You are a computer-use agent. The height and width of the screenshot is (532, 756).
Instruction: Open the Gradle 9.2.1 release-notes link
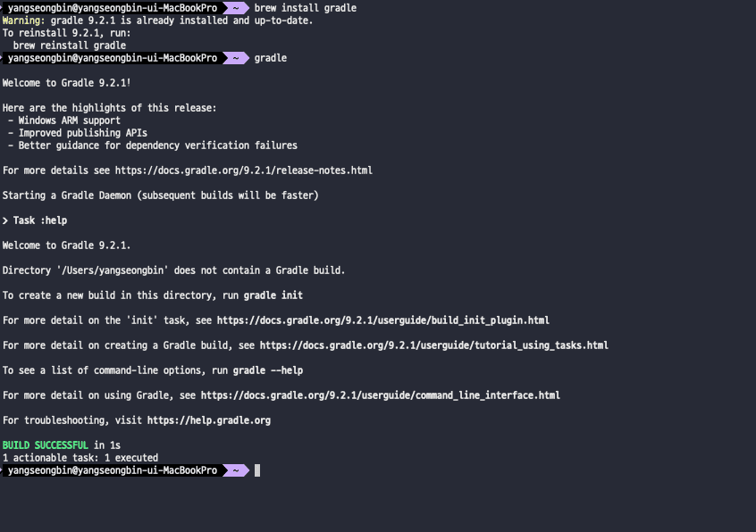243,170
